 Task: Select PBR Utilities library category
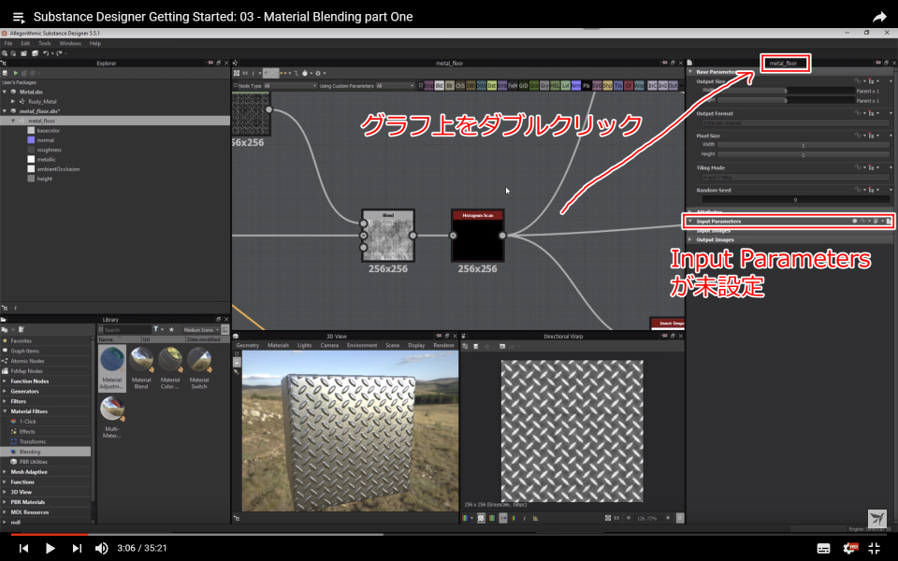[x=34, y=462]
